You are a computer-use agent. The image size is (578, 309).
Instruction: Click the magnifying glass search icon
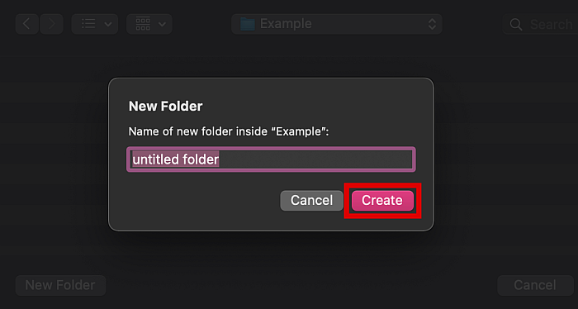pyautogui.click(x=516, y=24)
